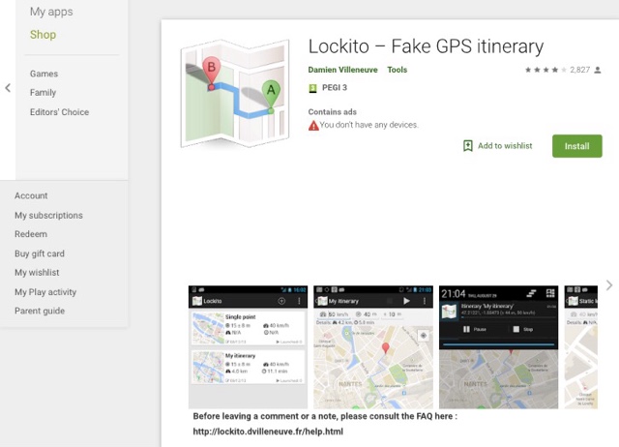Click the green Install button

pos(577,146)
